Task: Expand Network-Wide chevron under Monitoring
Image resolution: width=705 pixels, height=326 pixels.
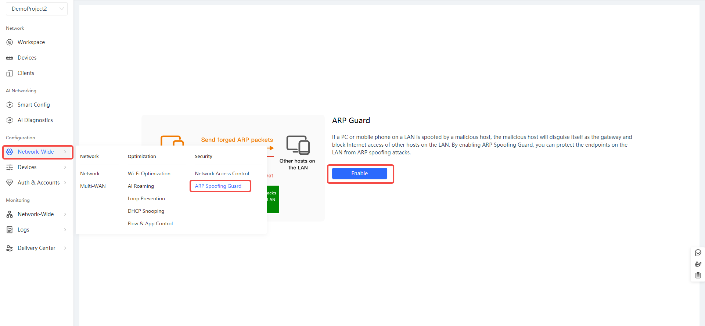Action: [65, 214]
